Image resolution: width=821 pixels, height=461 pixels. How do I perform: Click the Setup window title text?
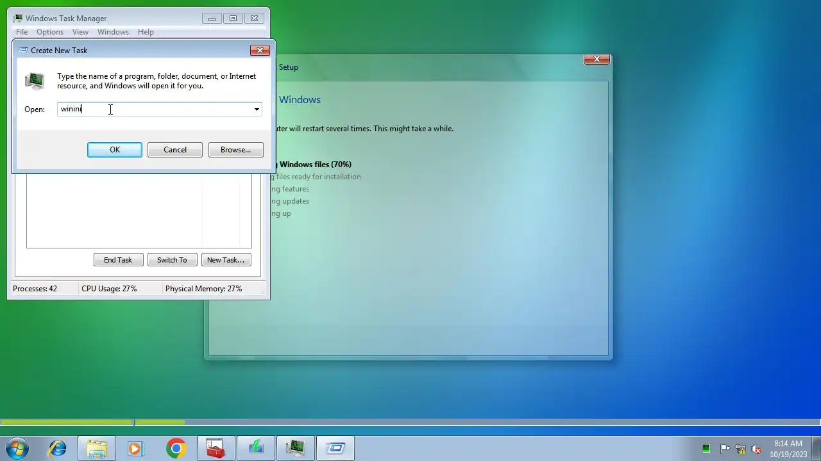tap(289, 67)
